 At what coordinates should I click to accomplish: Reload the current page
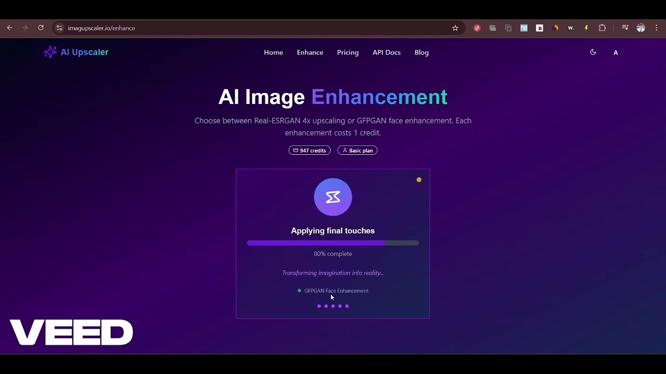(41, 28)
